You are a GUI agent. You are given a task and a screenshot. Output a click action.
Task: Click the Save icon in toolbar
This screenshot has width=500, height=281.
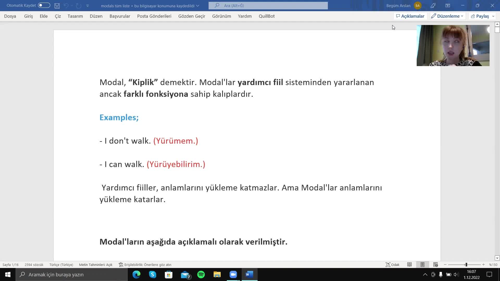click(57, 5)
